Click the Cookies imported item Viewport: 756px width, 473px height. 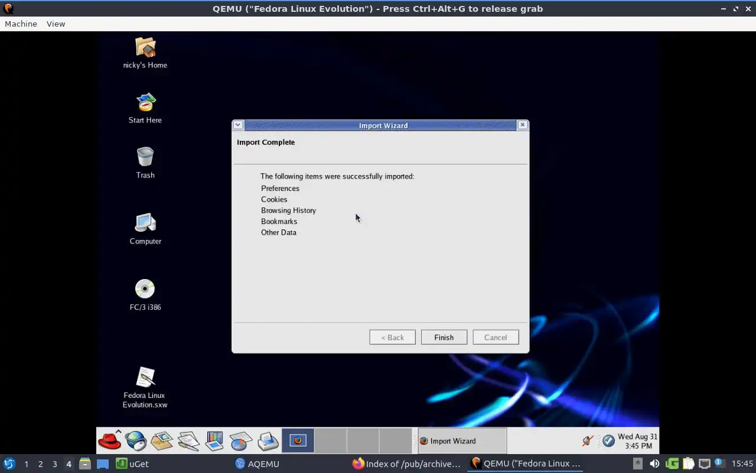click(x=274, y=199)
